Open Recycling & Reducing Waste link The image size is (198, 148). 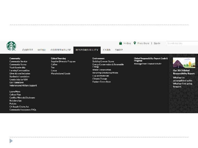point(105,73)
